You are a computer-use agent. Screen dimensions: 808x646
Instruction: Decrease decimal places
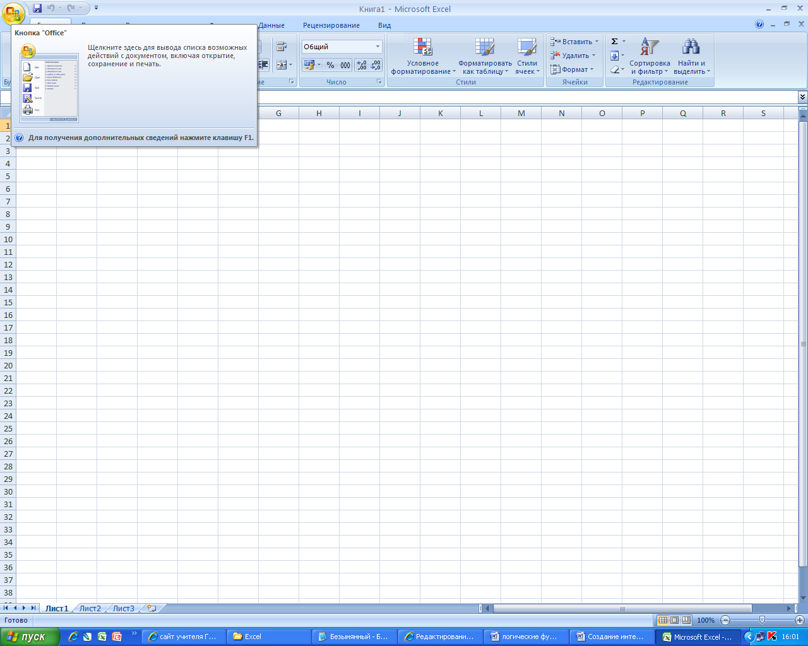(376, 65)
